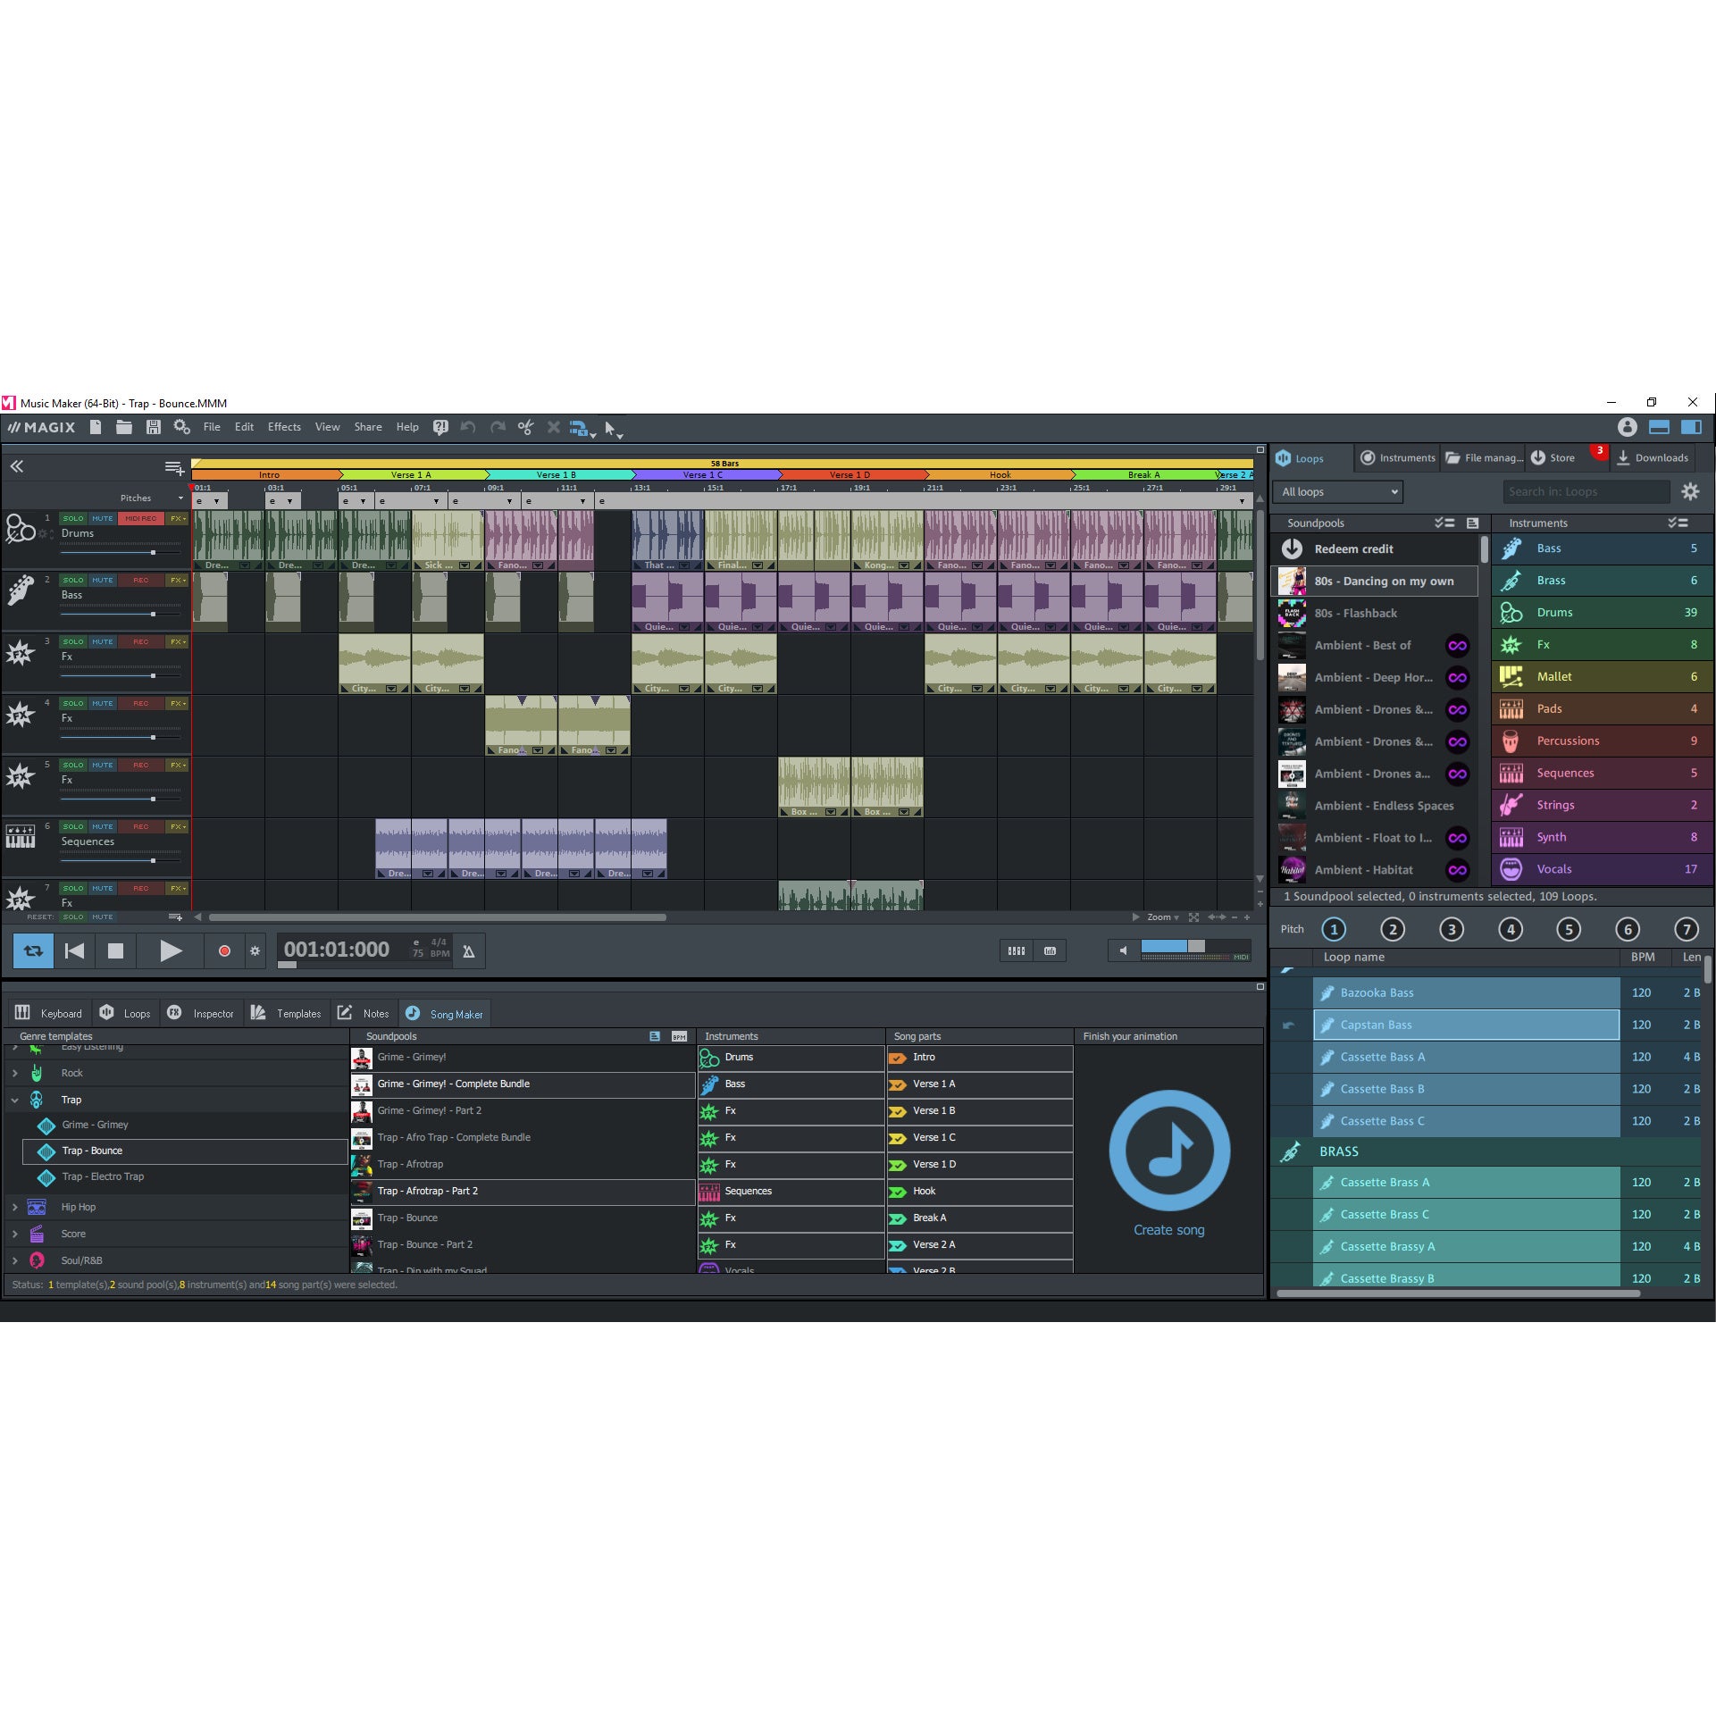Click the Create song note button
Viewport: 1716px width, 1716px height.
pyautogui.click(x=1169, y=1151)
